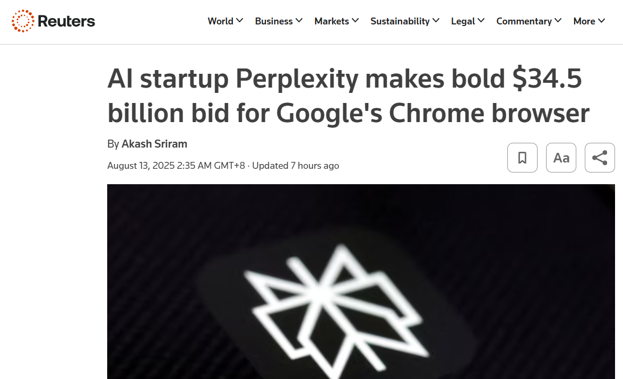The height and width of the screenshot is (379, 623).
Task: Open the Perplexity logo article image
Action: (x=361, y=281)
